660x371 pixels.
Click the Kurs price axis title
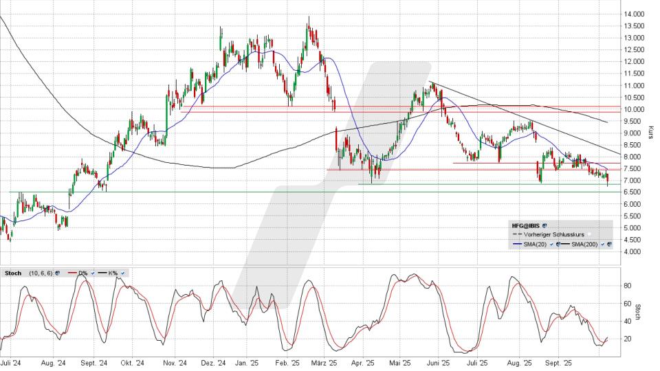pos(650,132)
